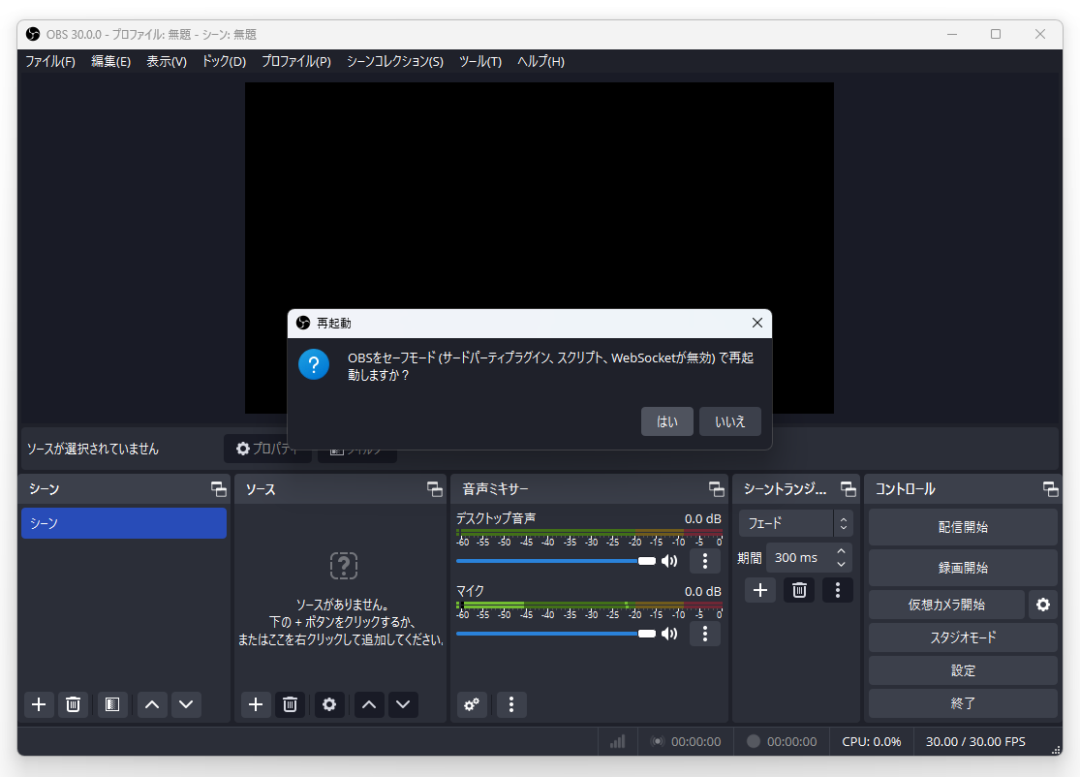
Task: Move scene up with arrow
Action: pyautogui.click(x=152, y=704)
